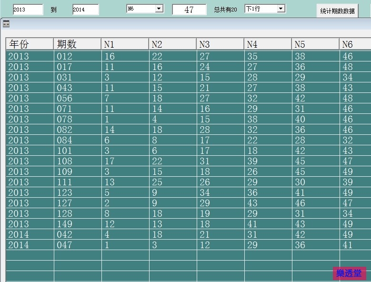Select the 年份 column header
Screen dimensions: 371x282
(x=30, y=44)
